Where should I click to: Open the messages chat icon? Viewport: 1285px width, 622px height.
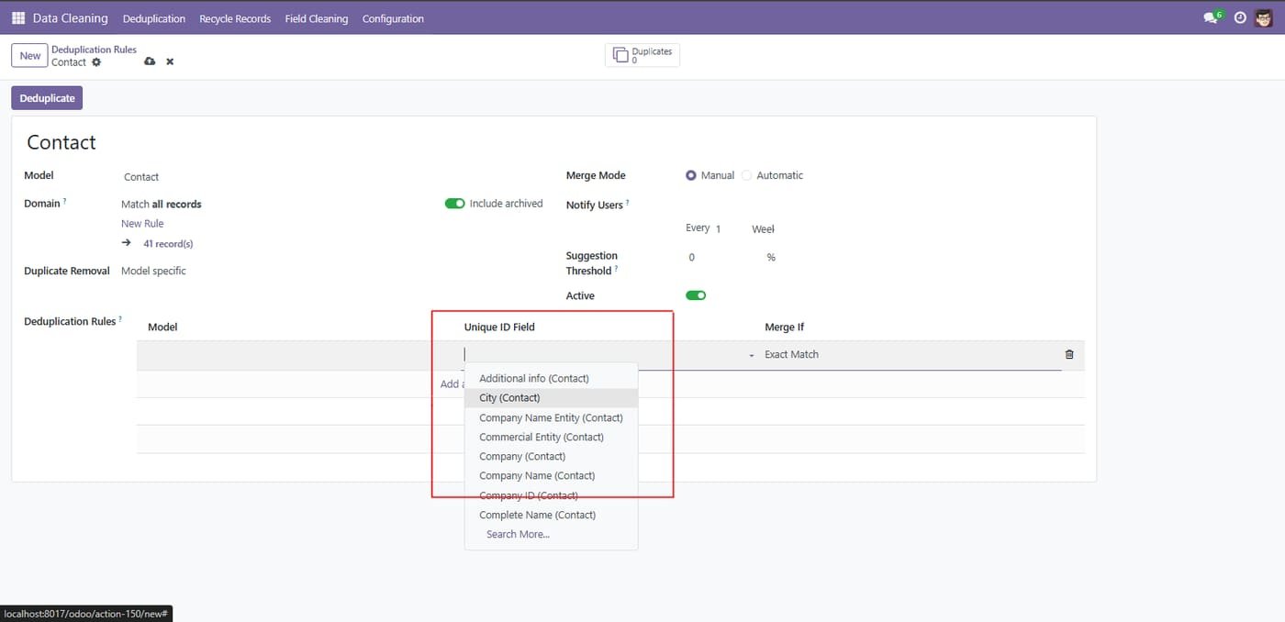click(1212, 17)
